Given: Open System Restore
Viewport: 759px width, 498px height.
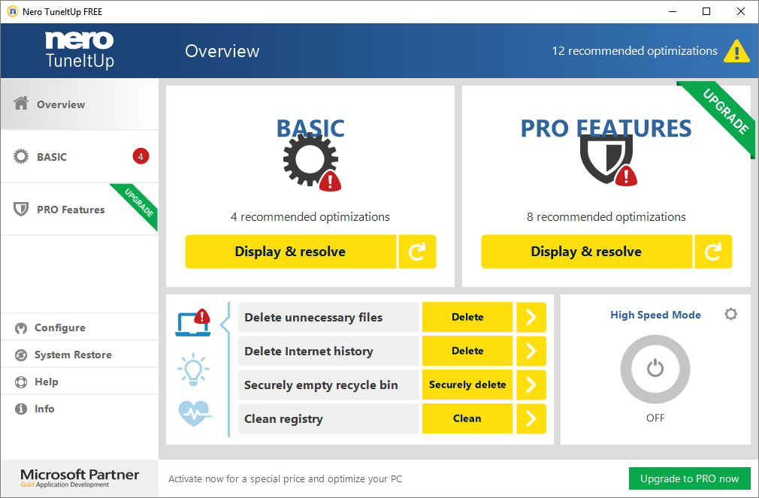Looking at the screenshot, I should click(80, 355).
